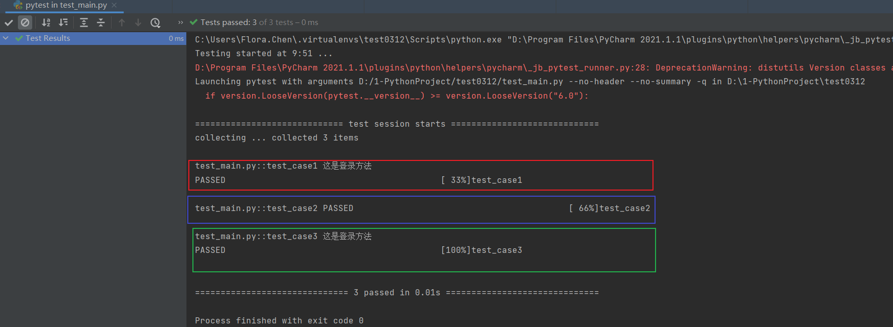Sort tests by duration
This screenshot has width=893, height=327.
pos(63,22)
